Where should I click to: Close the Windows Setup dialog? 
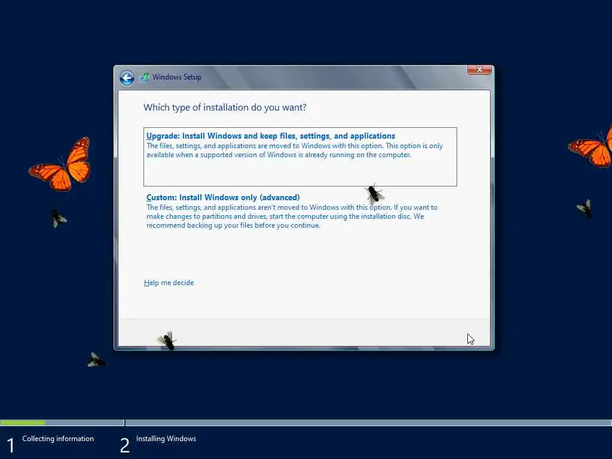point(479,69)
